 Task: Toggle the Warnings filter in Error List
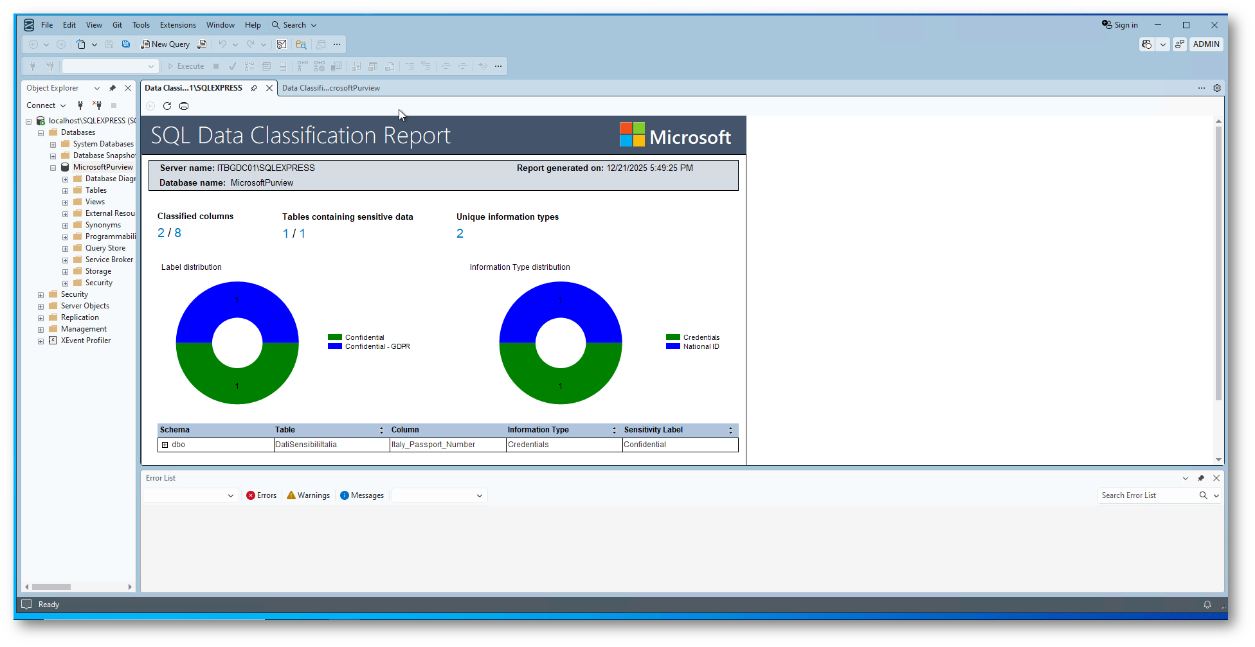(x=308, y=495)
